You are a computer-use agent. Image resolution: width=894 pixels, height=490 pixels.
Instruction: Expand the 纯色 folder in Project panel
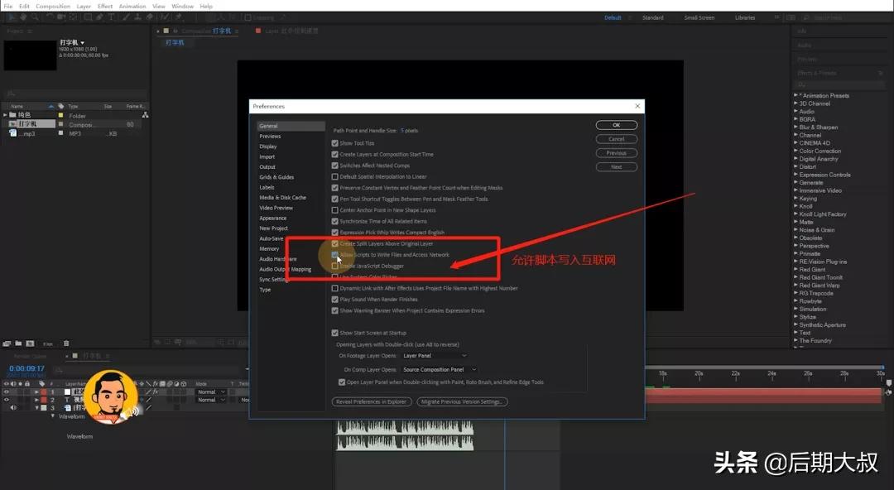tap(5, 115)
